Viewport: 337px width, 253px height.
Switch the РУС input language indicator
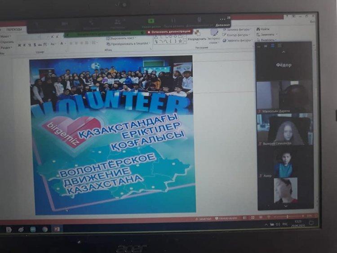pyautogui.click(x=285, y=224)
